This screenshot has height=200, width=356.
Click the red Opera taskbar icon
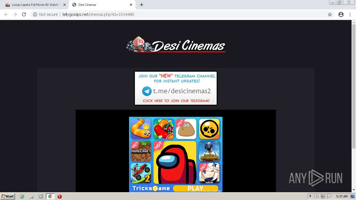[x=60, y=196]
